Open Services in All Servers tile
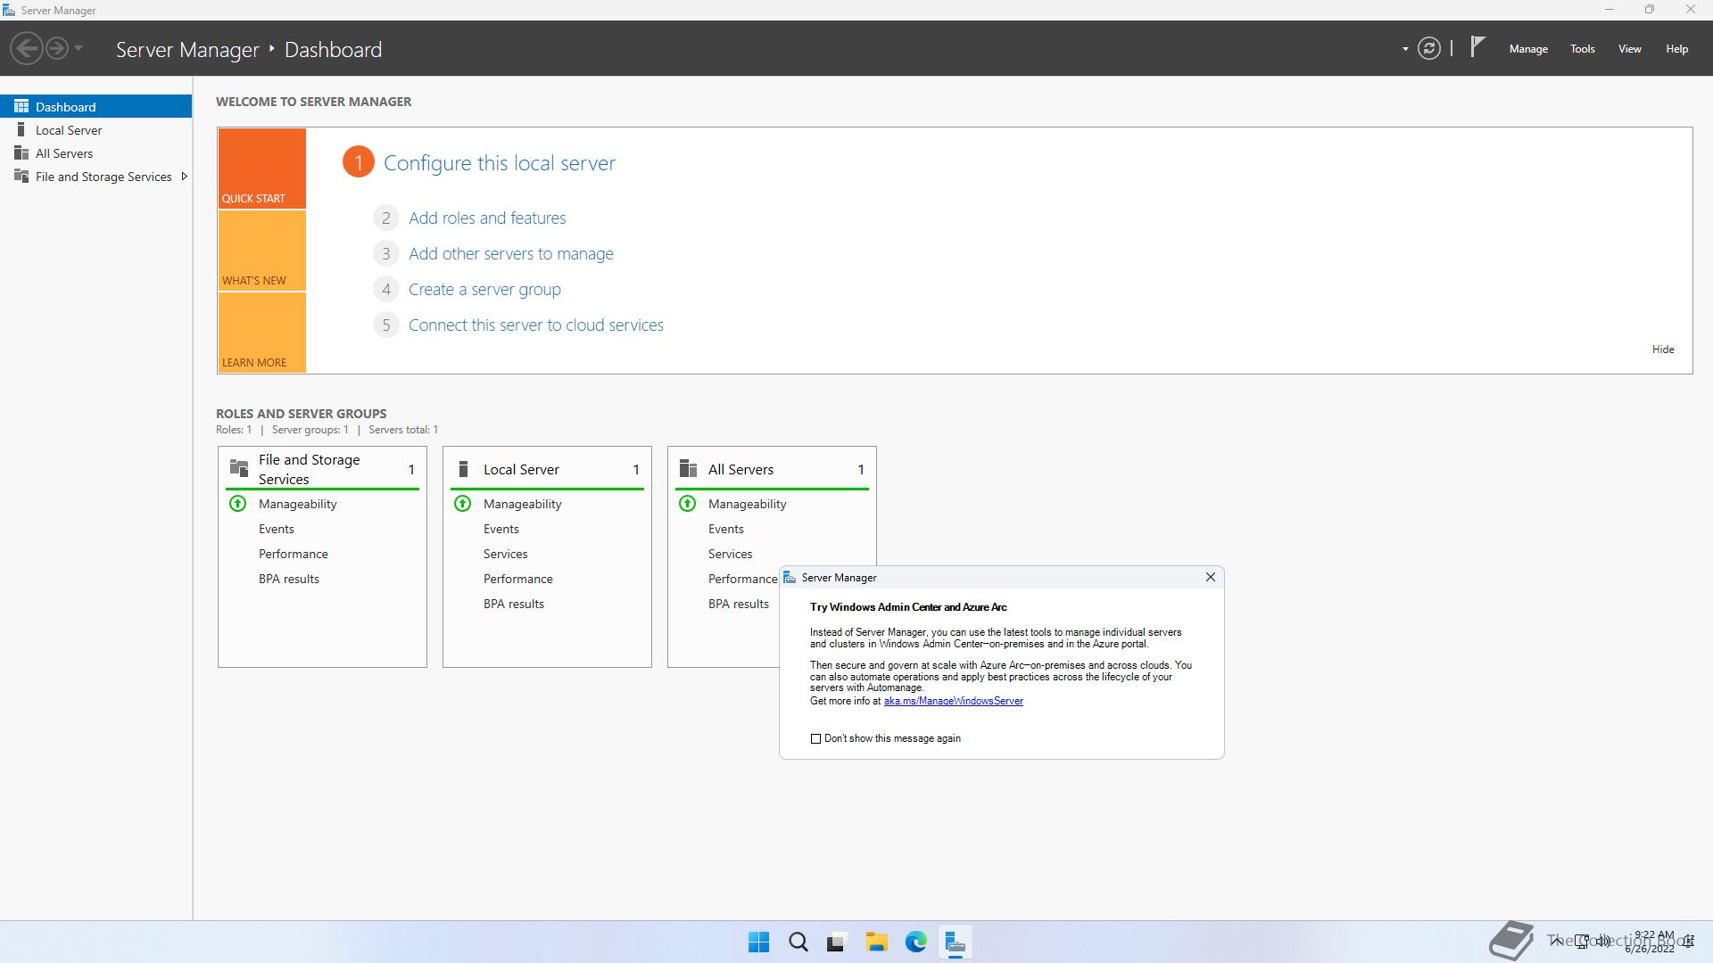This screenshot has height=963, width=1713. click(731, 554)
